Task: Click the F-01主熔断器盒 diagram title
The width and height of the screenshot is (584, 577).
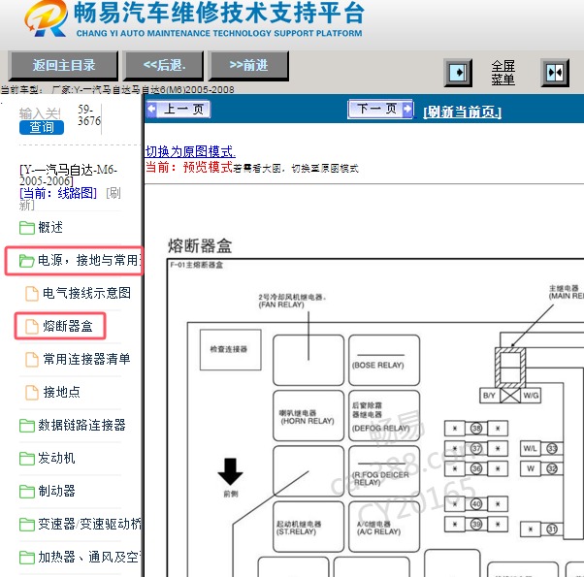Action: click(x=196, y=265)
